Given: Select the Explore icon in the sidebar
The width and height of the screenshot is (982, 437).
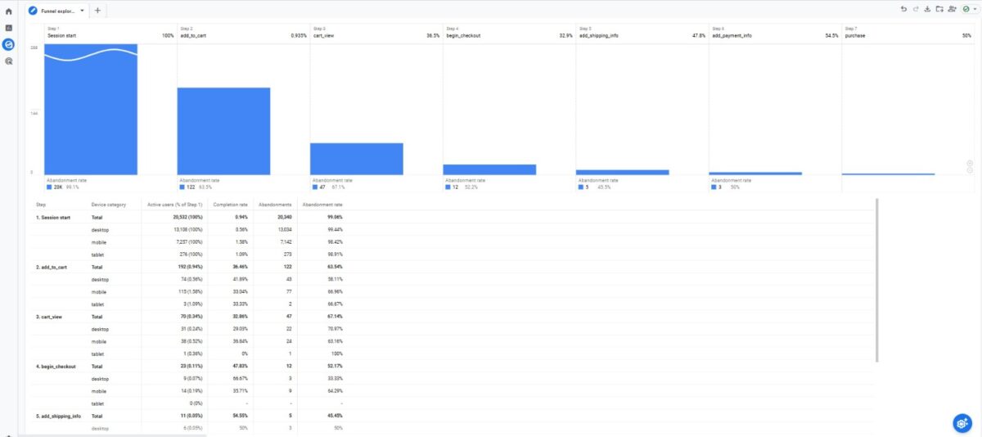Looking at the screenshot, I should (x=8, y=44).
